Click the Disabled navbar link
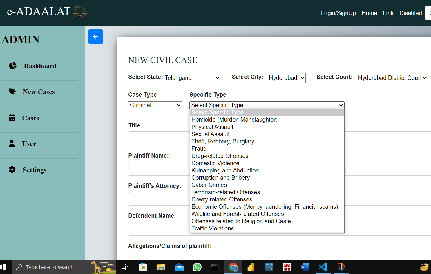The width and height of the screenshot is (431, 274). pyautogui.click(x=410, y=13)
